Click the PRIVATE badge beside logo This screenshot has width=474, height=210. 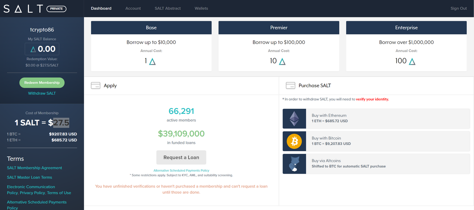[x=56, y=9]
